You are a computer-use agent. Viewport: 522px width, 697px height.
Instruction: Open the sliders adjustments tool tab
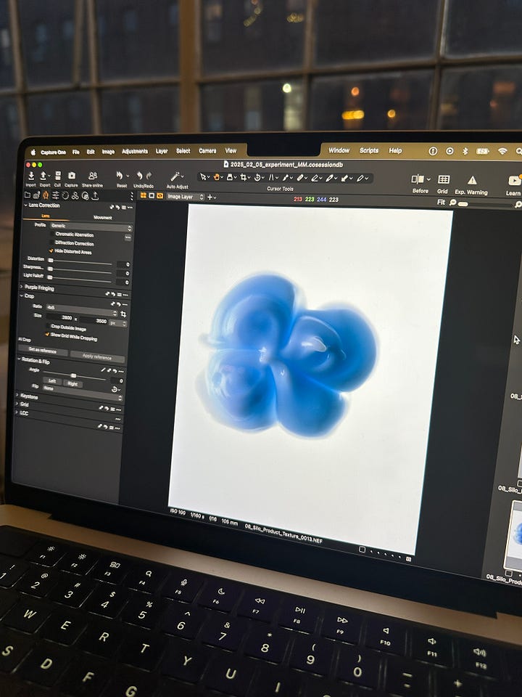tap(56, 195)
